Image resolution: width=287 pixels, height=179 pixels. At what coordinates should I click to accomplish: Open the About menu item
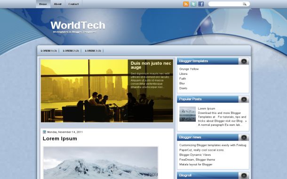click(x=57, y=4)
